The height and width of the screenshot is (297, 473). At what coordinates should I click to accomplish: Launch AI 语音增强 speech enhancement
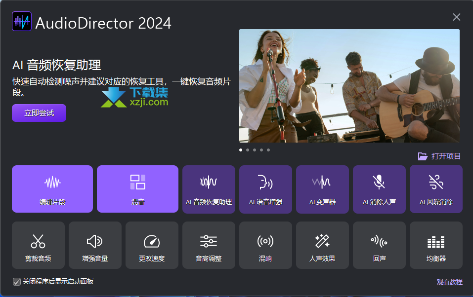tap(265, 189)
